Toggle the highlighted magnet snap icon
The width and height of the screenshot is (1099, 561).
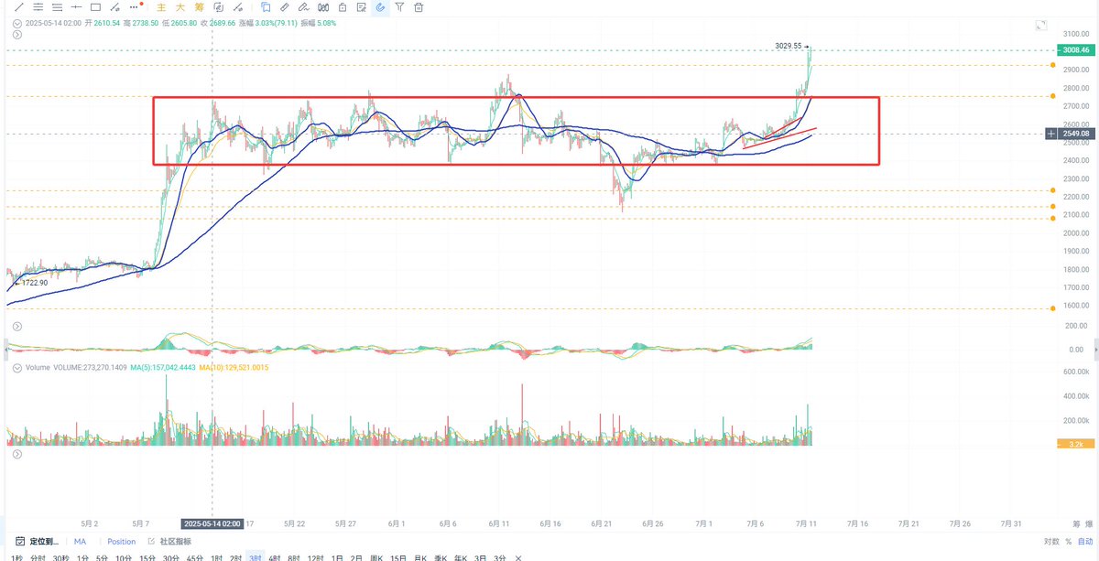(x=380, y=7)
